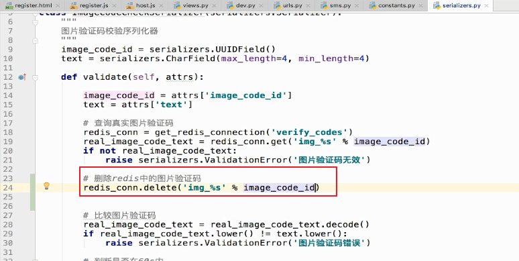Collapse the docstring fold marker on line 6

(x=35, y=22)
